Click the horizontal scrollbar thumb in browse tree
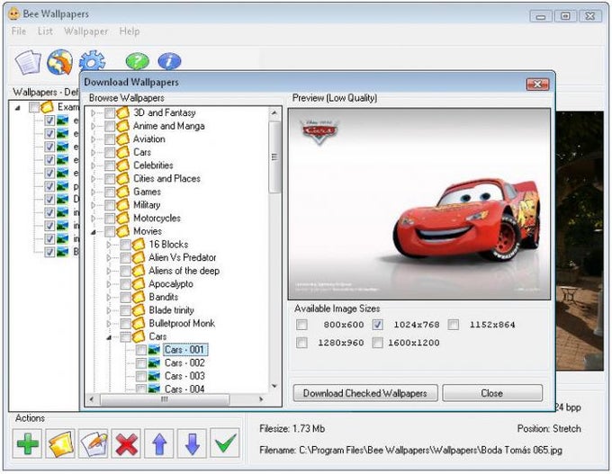 click(x=165, y=399)
